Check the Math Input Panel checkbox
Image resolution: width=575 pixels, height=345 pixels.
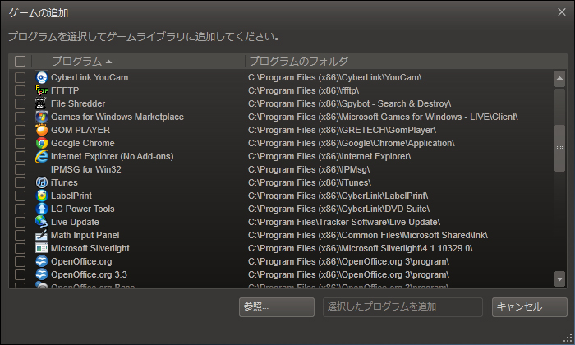[x=21, y=236]
